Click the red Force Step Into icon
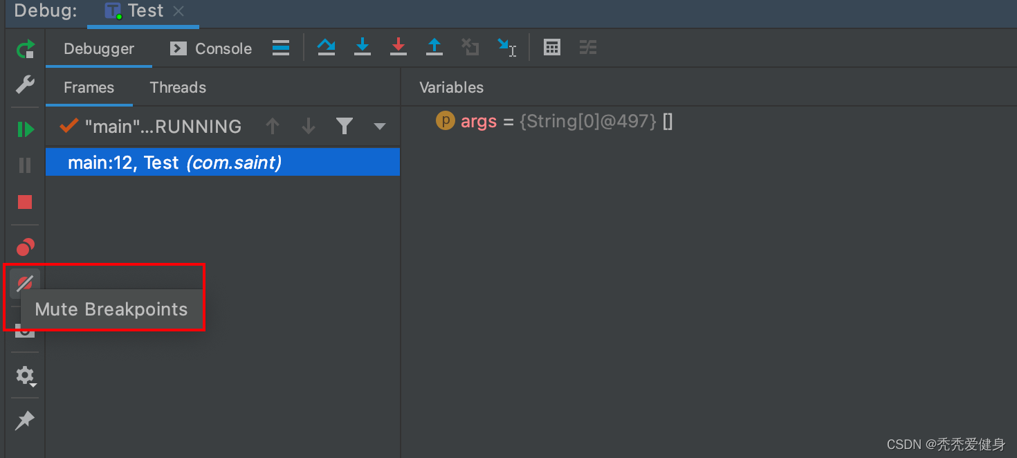The height and width of the screenshot is (458, 1017). (x=398, y=47)
